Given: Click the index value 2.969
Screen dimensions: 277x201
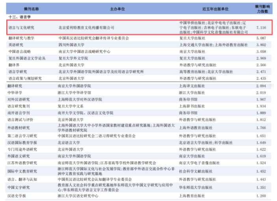Looking at the screenshot, I should click(x=261, y=58).
